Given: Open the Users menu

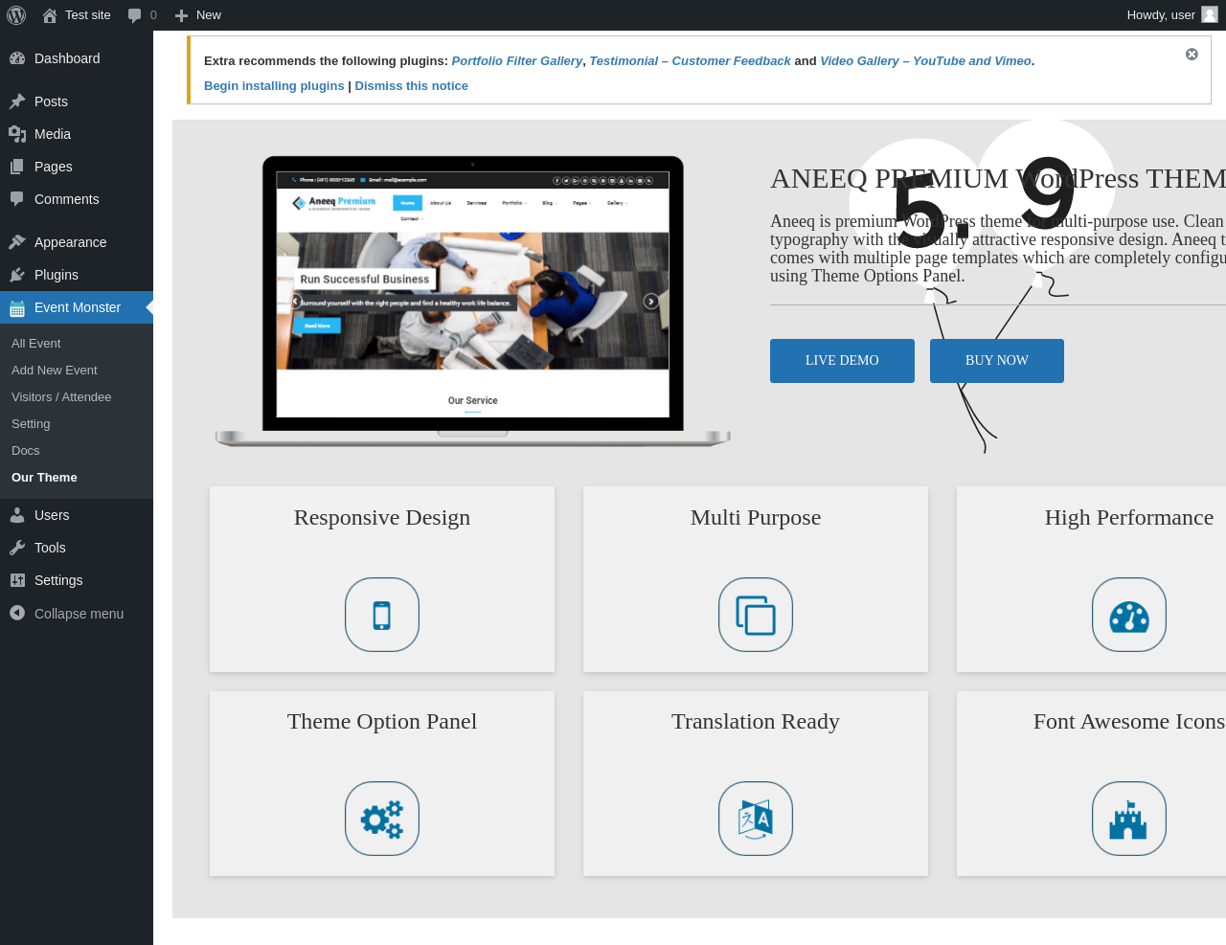Looking at the screenshot, I should (x=77, y=515).
